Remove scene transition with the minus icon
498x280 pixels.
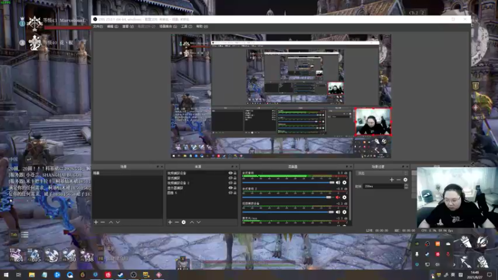(398, 180)
